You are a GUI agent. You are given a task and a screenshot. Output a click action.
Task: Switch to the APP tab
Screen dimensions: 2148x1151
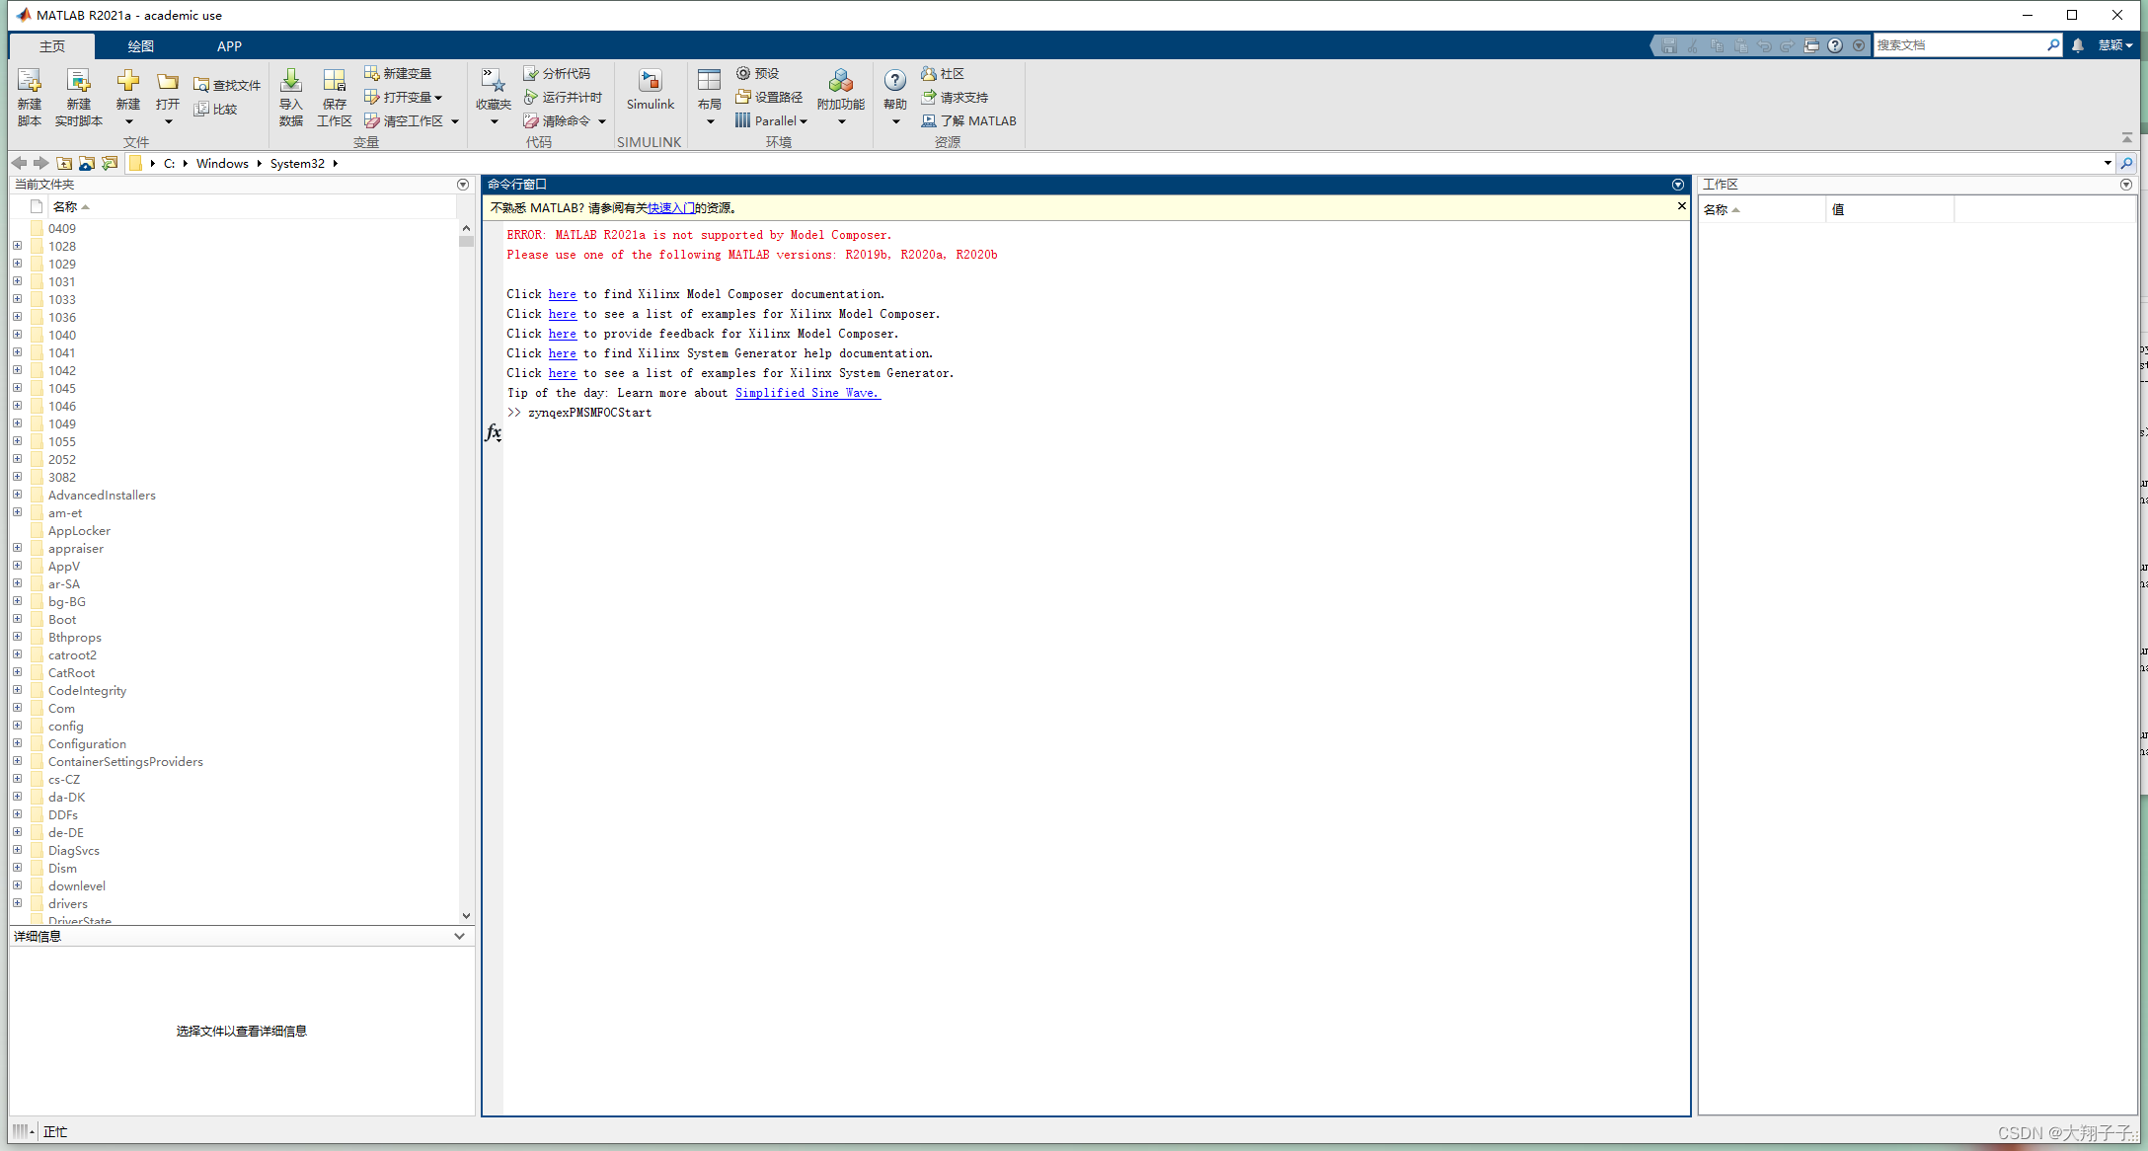coord(229,46)
